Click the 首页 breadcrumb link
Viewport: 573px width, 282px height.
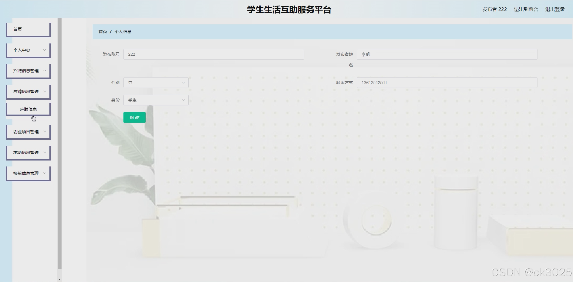103,32
